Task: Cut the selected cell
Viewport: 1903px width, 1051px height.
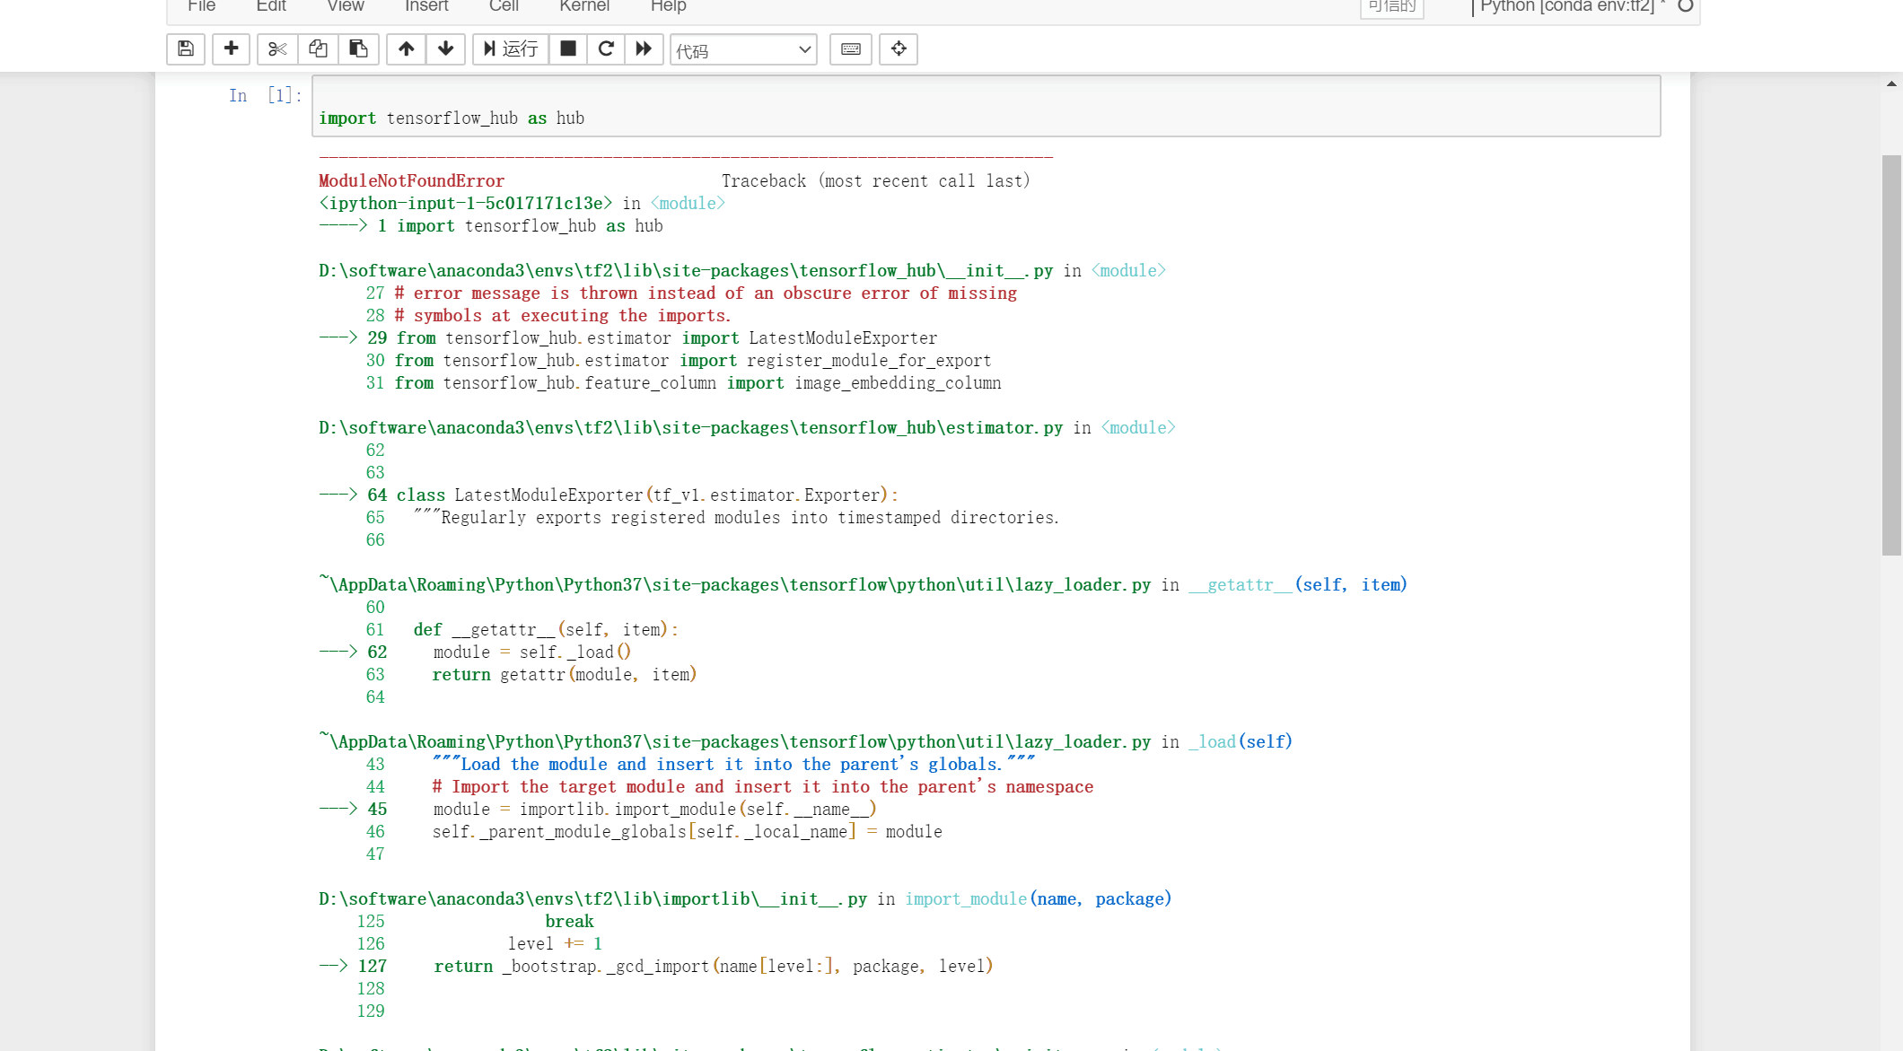Action: tap(276, 49)
